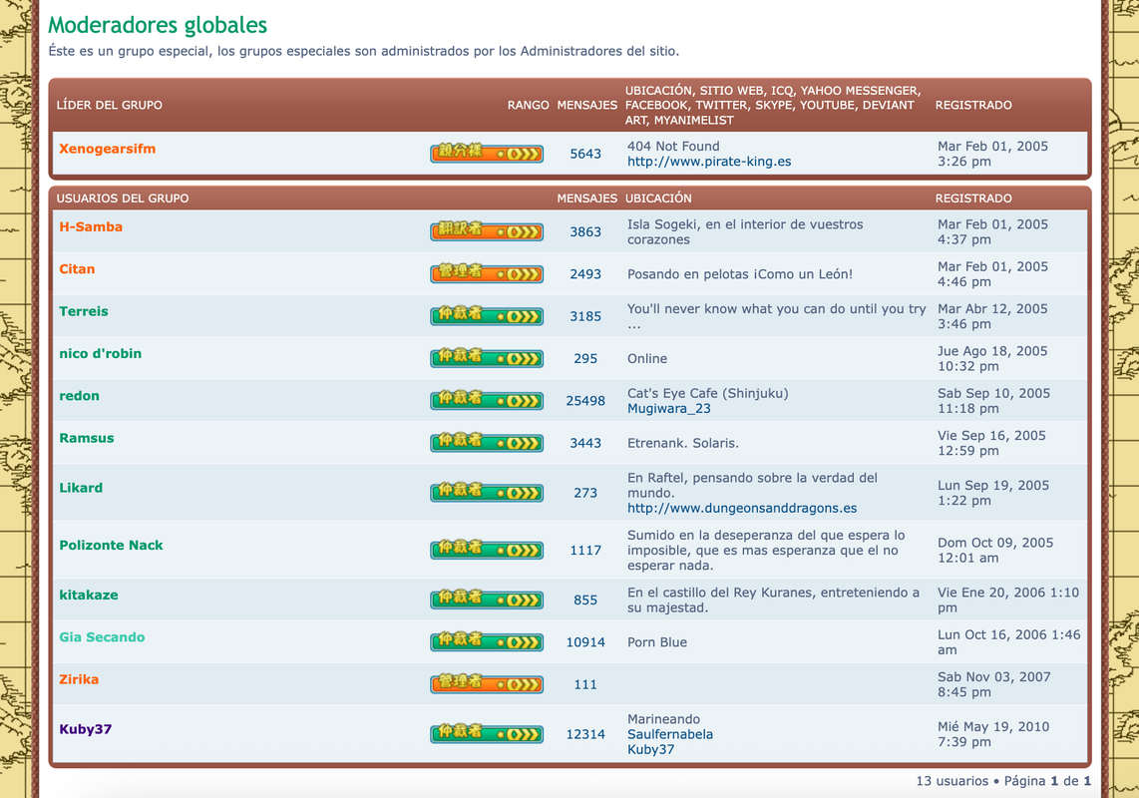View the Ramsus profile

87,438
